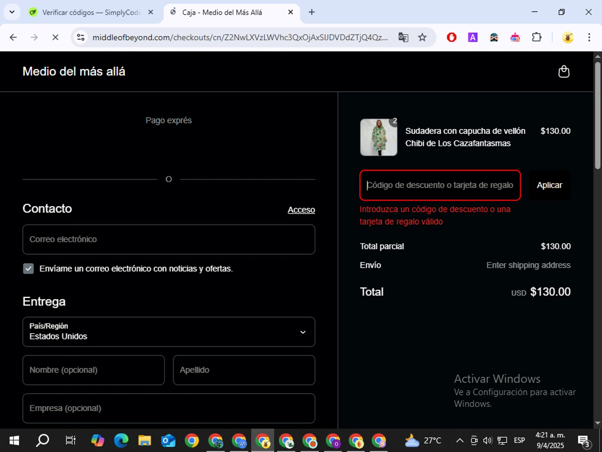Launch Copilot from the taskbar
This screenshot has width=602, height=452.
click(98, 441)
